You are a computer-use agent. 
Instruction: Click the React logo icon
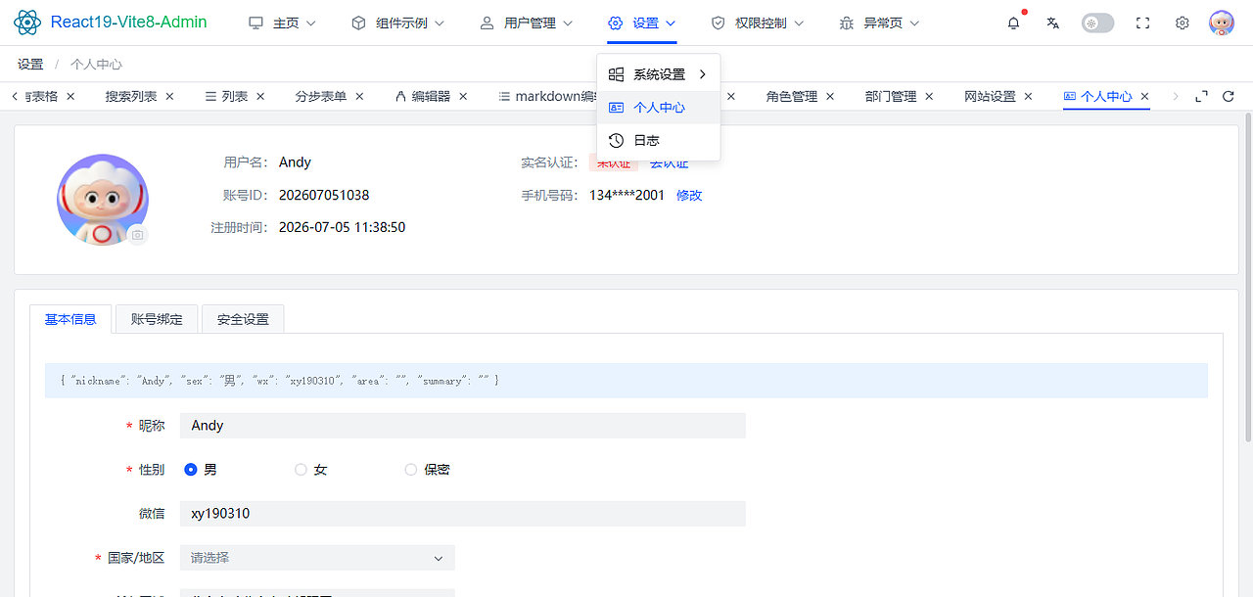coord(27,23)
